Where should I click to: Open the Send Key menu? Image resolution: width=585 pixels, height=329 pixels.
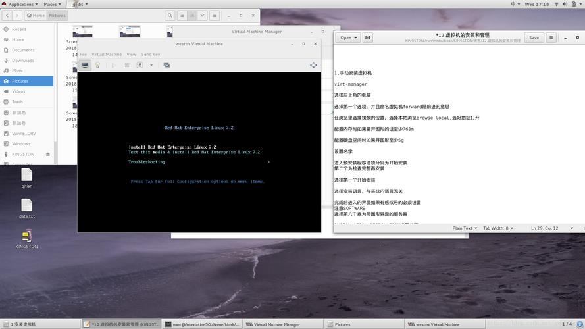[151, 54]
